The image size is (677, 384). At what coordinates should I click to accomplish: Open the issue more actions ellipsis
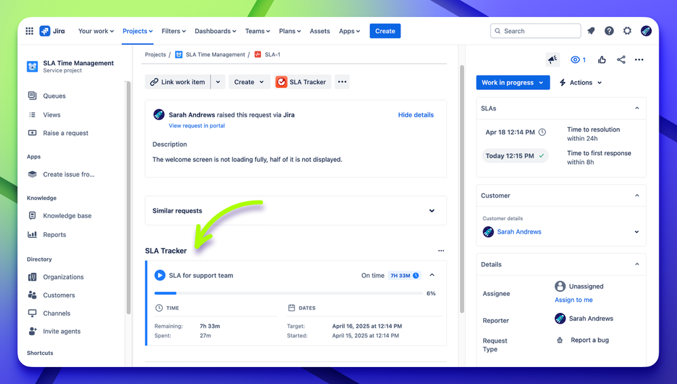(639, 60)
